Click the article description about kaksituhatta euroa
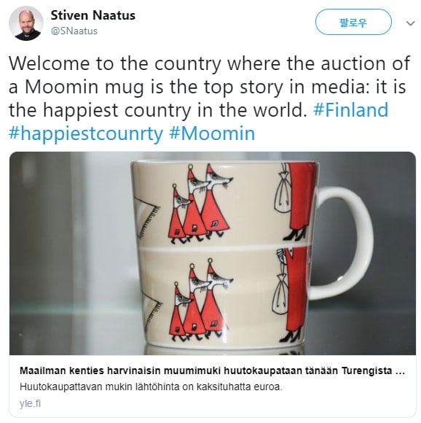The image size is (421, 423). pyautogui.click(x=151, y=387)
